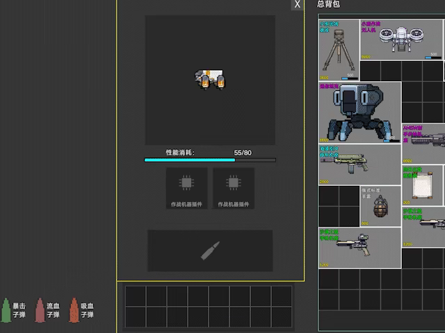This screenshot has width=445, height=333.
Task: Close the combat machine panel with X
Action: tap(297, 5)
